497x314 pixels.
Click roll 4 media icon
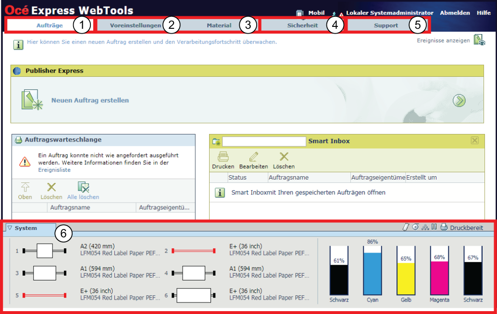pyautogui.click(x=194, y=273)
